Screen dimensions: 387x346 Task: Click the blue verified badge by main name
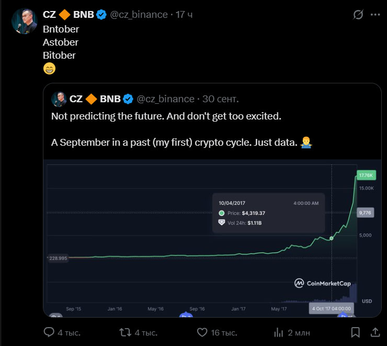(101, 15)
